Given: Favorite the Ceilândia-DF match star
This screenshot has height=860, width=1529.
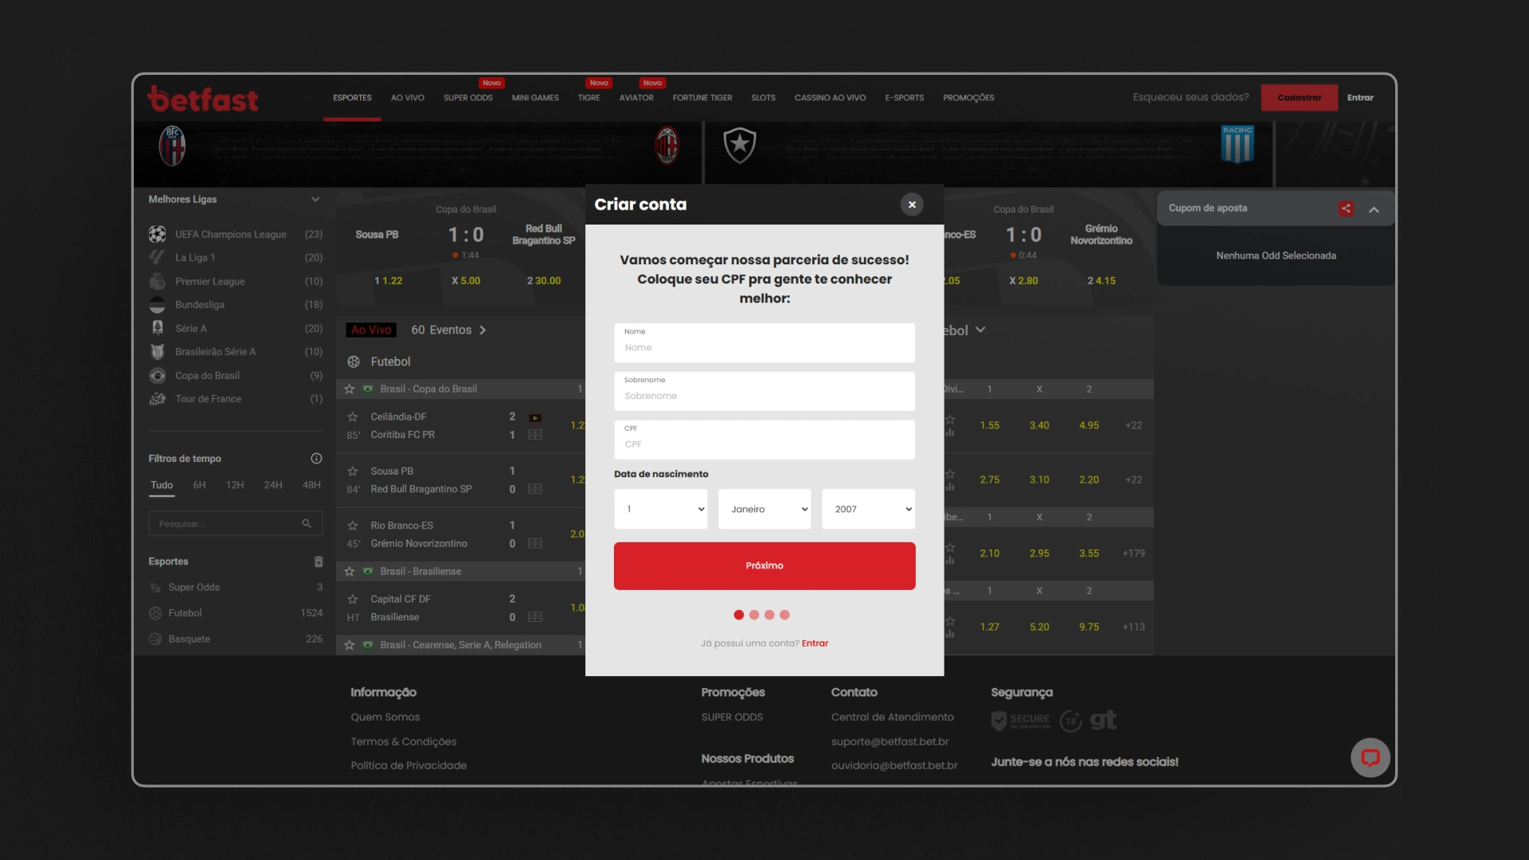Looking at the screenshot, I should click(x=353, y=416).
